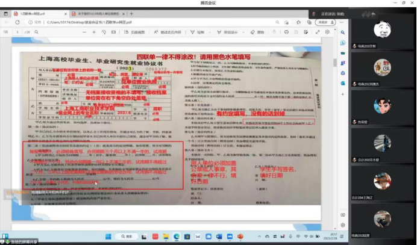
Task: Add a sidebar app with plus icon
Action: click(343, 95)
